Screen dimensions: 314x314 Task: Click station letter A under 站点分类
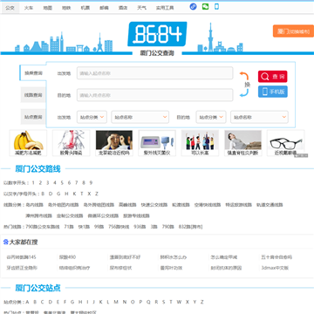pyautogui.click(x=27, y=302)
